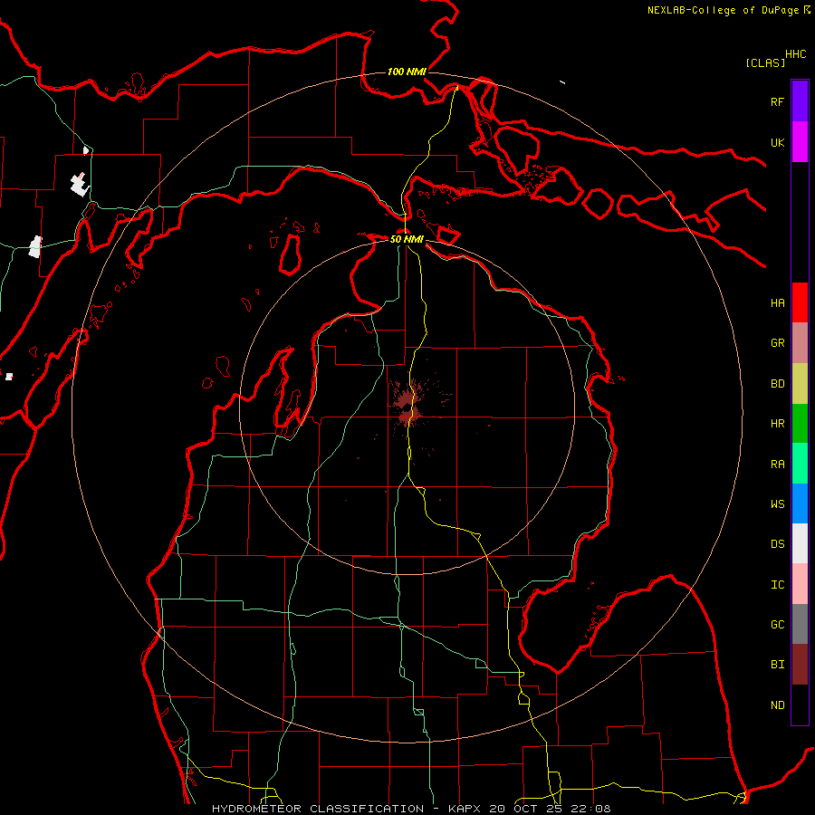The image size is (815, 815).
Task: Click the UK legend label
Action: pyautogui.click(x=777, y=142)
